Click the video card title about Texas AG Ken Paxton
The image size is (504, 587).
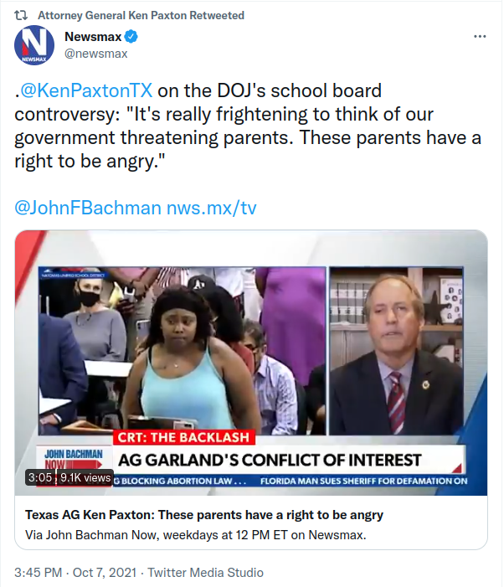pyautogui.click(x=204, y=515)
